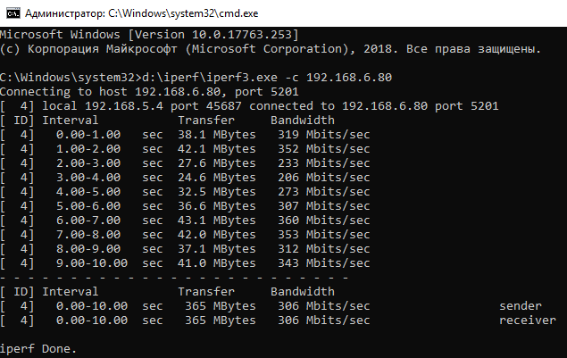Screen dimensions: 567x358
Task: Click the cmd.exe icon in title bar
Action: pos(11,11)
